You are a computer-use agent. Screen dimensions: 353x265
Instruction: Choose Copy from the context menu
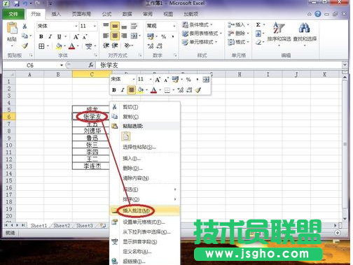click(x=145, y=117)
